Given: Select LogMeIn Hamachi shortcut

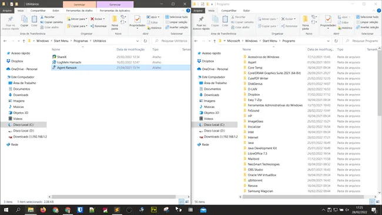Looking at the screenshot, I should pyautogui.click(x=69, y=62).
